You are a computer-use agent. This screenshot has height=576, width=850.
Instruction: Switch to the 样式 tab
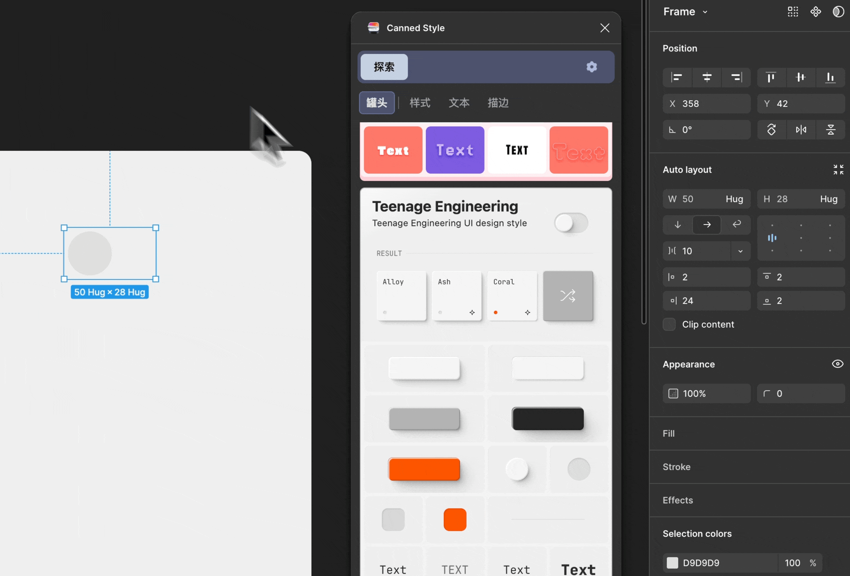[420, 103]
